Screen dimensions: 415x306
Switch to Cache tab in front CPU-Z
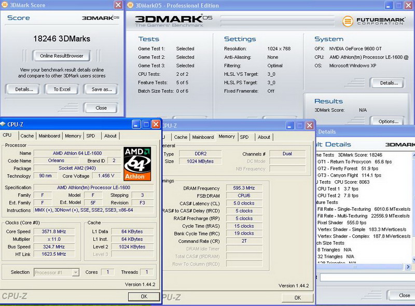coord(27,136)
